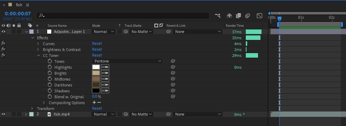This screenshot has width=346, height=126.
Task: Click the Shadows stopwatch icon
Action: point(50,91)
